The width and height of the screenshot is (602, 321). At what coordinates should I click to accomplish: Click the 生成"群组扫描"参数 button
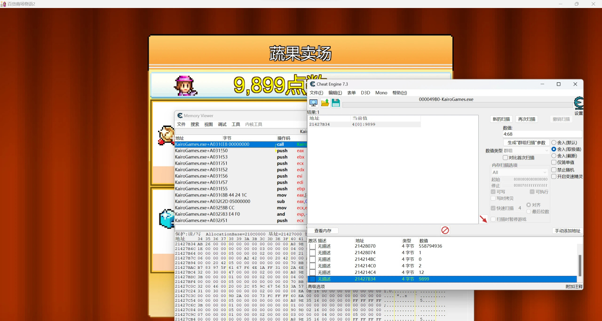[x=526, y=142]
